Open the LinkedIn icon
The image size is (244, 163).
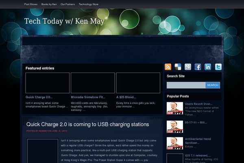[x=208, y=67]
